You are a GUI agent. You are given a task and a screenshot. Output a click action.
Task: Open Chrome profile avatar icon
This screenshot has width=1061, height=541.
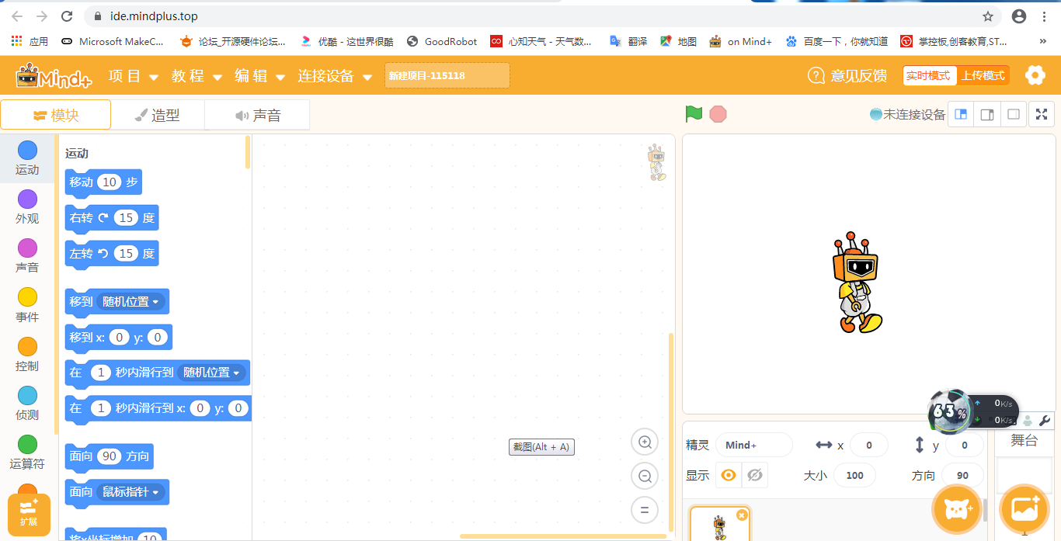pyautogui.click(x=1019, y=16)
